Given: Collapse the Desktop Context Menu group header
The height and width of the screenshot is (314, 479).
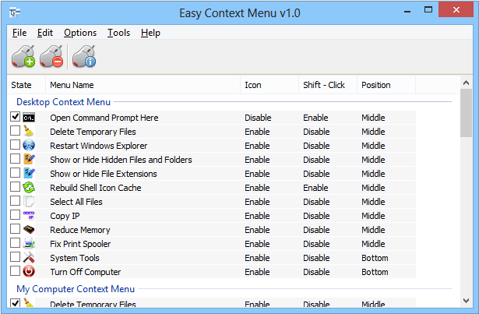Looking at the screenshot, I should coord(63,102).
